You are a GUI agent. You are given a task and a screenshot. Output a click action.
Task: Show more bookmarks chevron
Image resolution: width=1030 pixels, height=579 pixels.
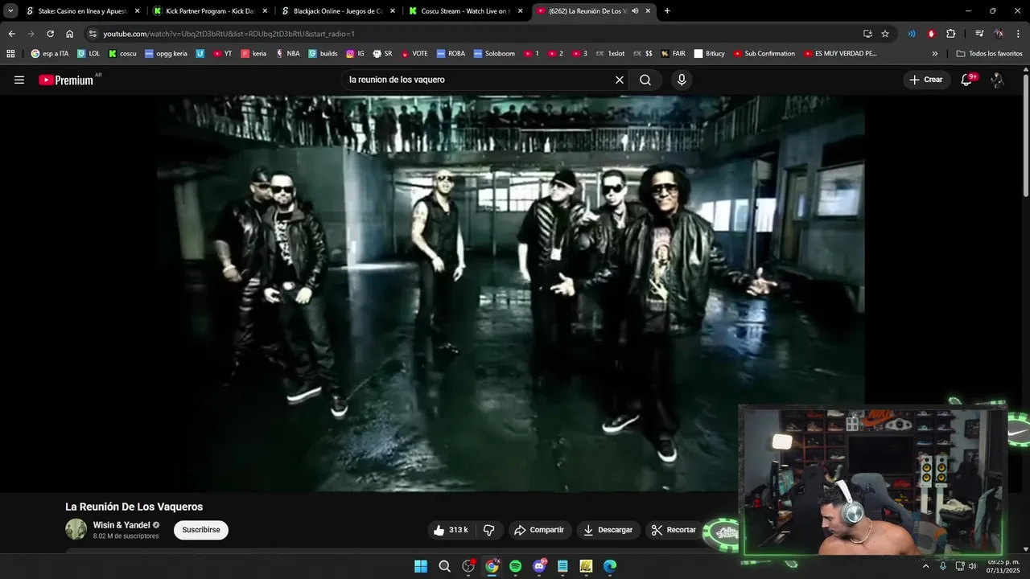coord(935,54)
